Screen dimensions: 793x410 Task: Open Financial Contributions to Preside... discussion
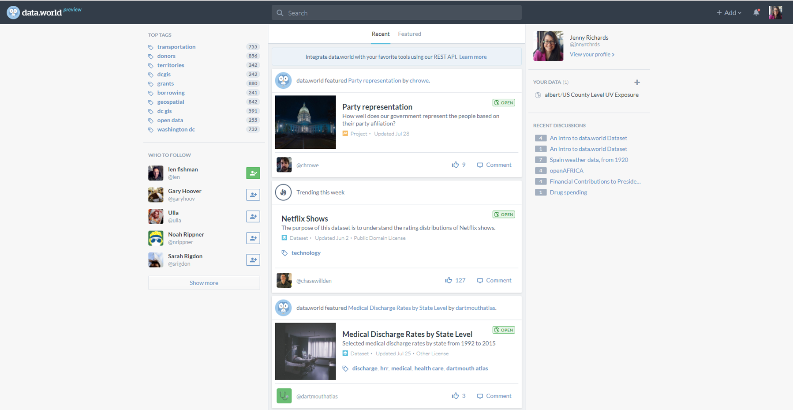pyautogui.click(x=595, y=181)
